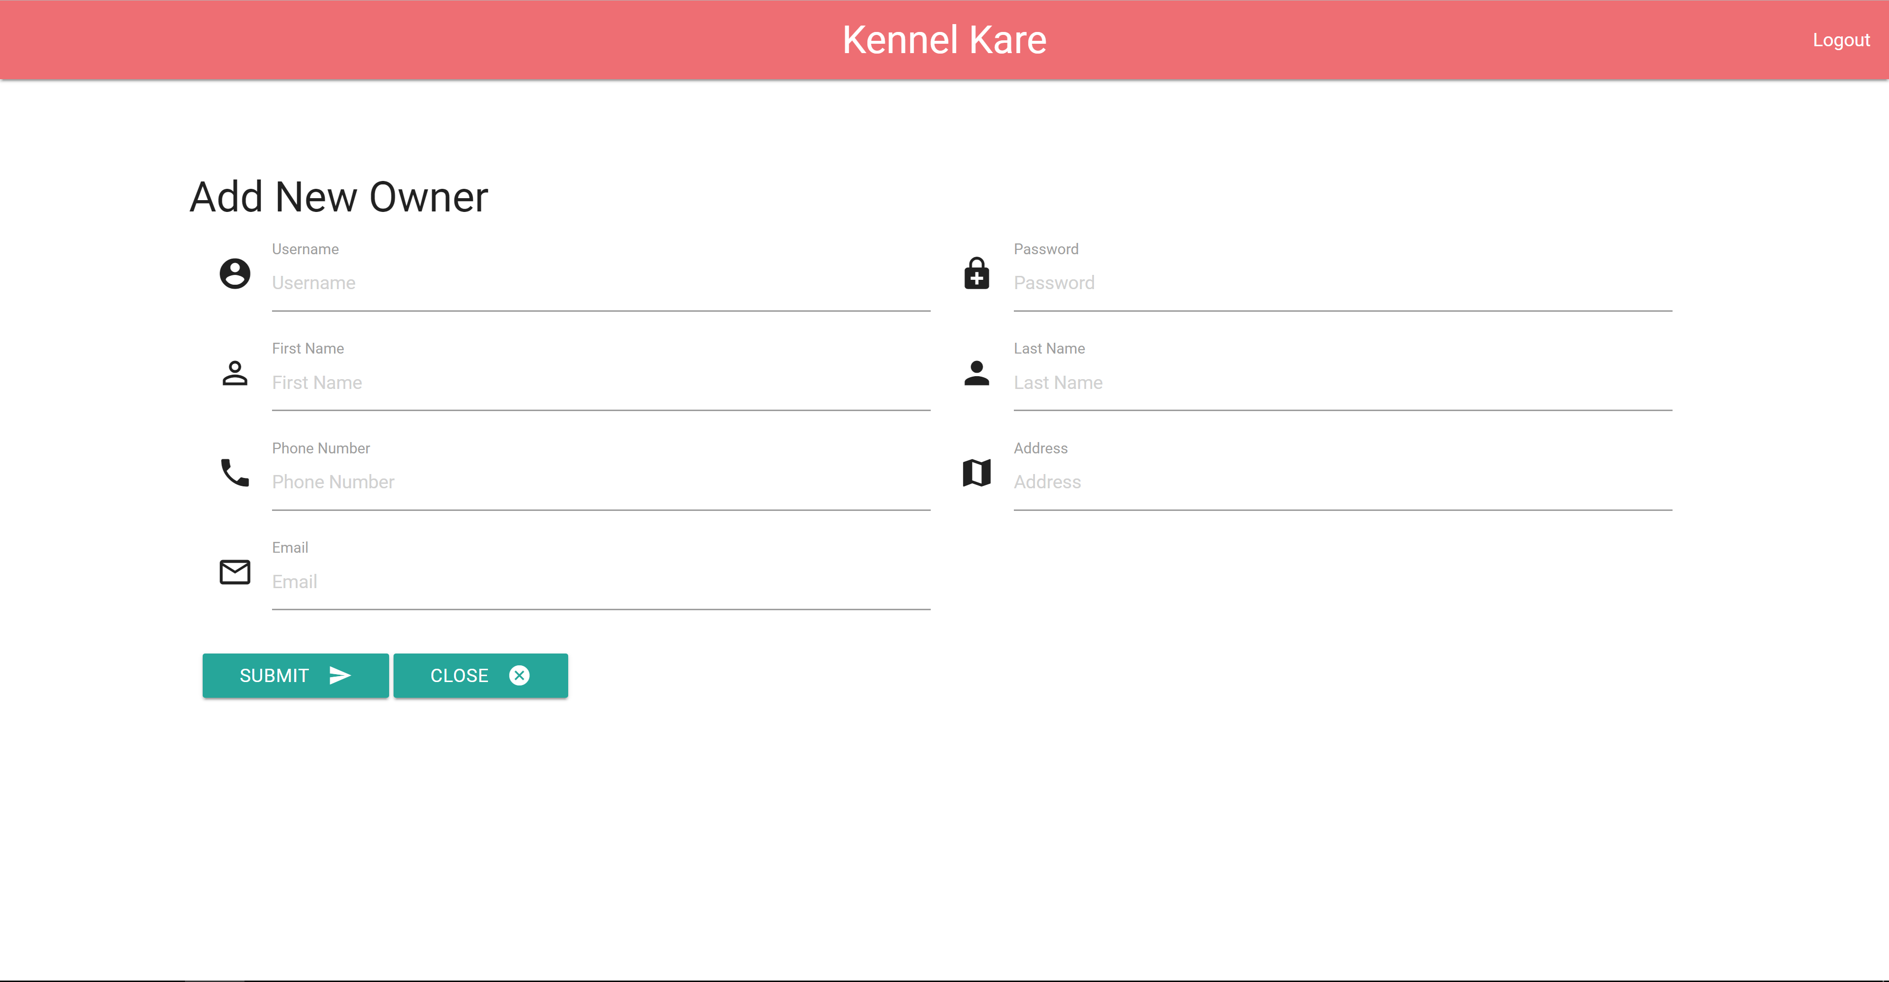Image resolution: width=1889 pixels, height=982 pixels.
Task: Open the Kennel Kare home title
Action: (x=944, y=40)
